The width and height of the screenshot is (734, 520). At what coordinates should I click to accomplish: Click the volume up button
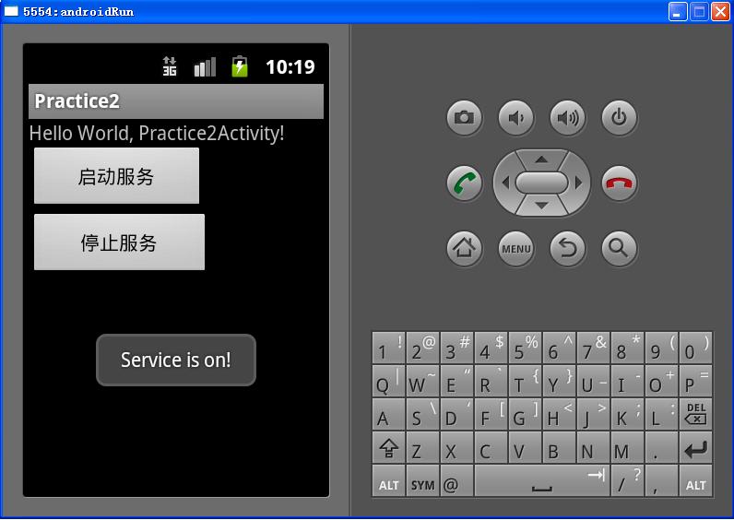(x=567, y=117)
